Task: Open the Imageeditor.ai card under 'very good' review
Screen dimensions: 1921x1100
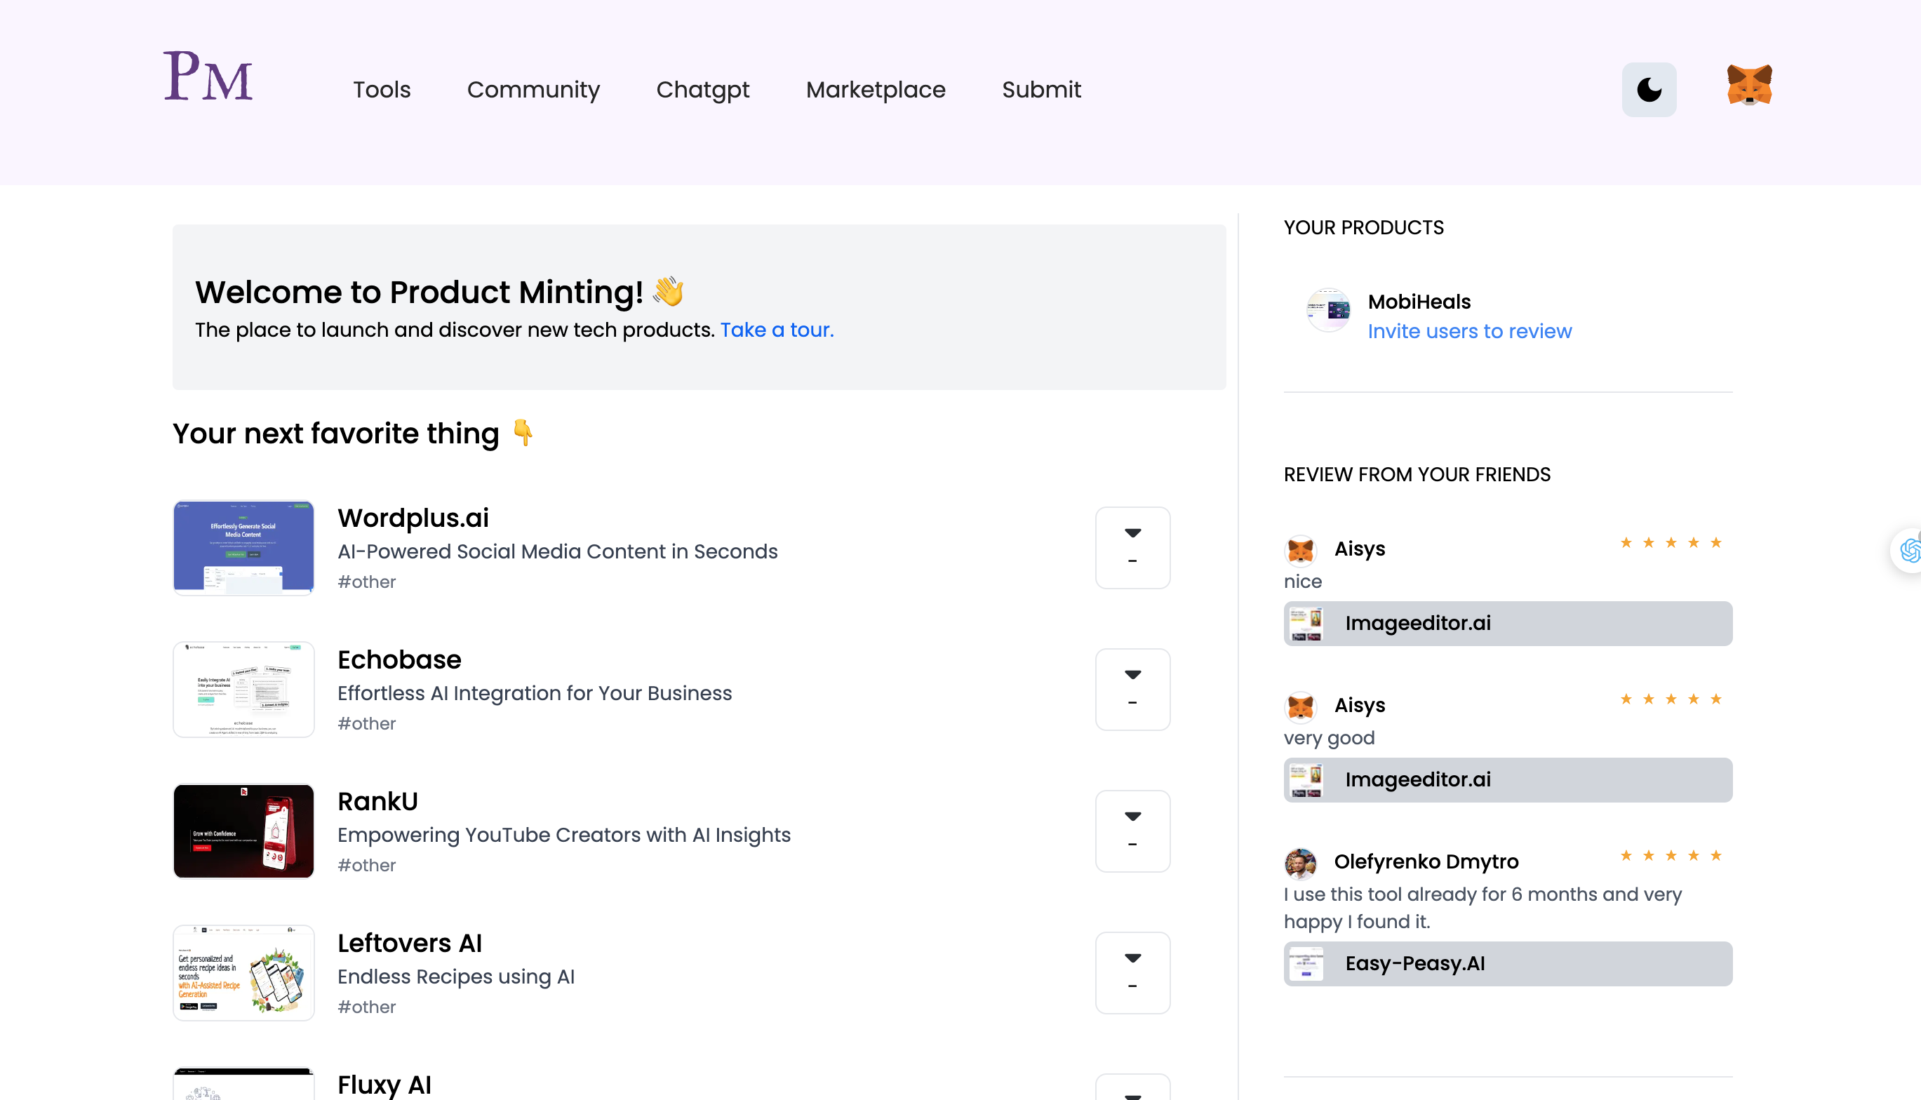Action: click(1508, 779)
